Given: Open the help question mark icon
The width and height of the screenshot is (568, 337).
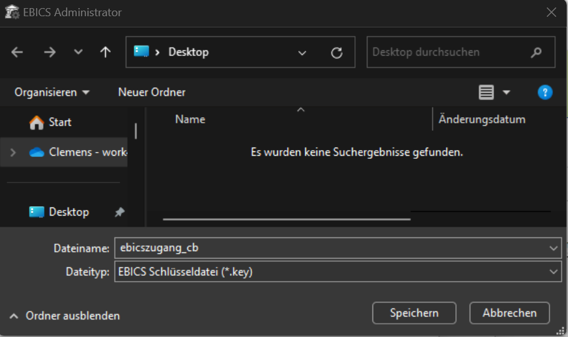Looking at the screenshot, I should tap(545, 92).
